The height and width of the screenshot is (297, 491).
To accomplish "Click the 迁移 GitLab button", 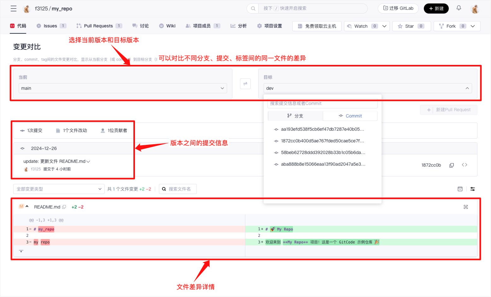I will point(398,9).
